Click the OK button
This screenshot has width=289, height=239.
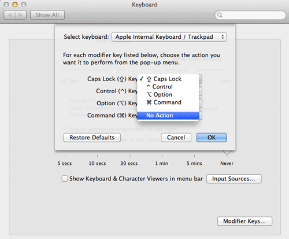point(212,138)
